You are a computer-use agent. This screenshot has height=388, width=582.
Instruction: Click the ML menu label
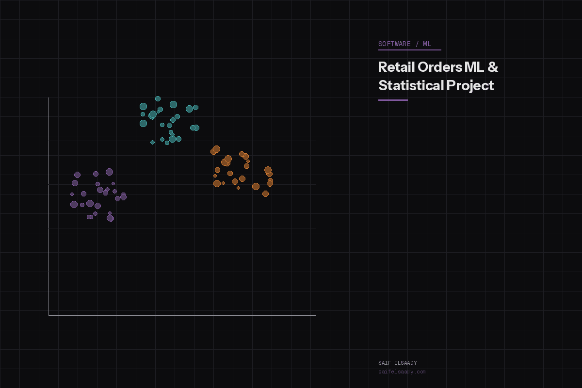point(428,44)
